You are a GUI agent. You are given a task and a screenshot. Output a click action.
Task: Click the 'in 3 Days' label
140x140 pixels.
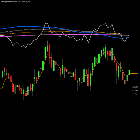[x=134, y=94]
